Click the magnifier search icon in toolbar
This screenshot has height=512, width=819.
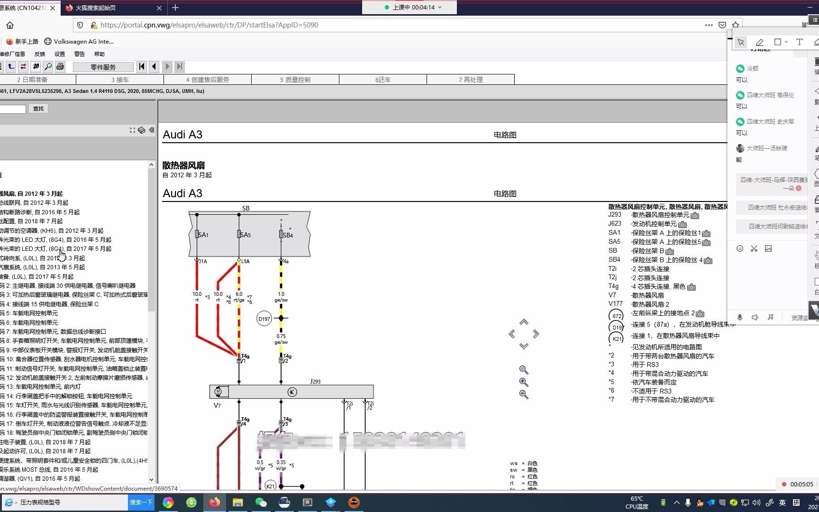[x=48, y=67]
